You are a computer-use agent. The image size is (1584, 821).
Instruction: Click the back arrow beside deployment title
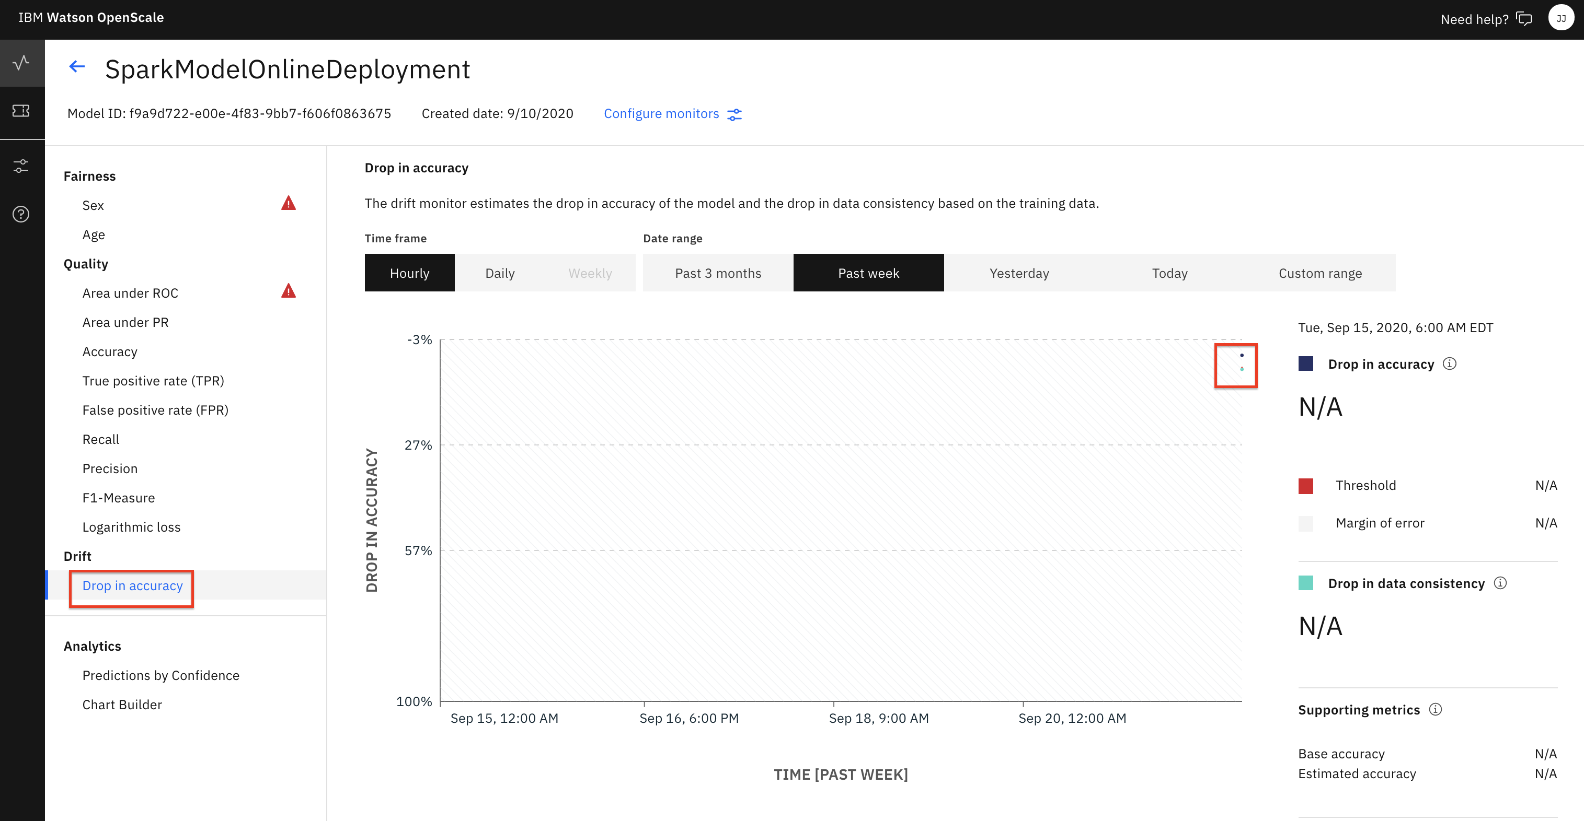(x=77, y=66)
